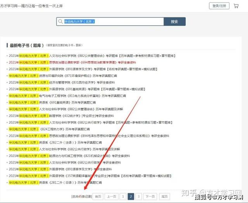Open 2021年 691基础英语 考研题库 link
The height and width of the screenshot is (203, 248).
[x=77, y=89]
